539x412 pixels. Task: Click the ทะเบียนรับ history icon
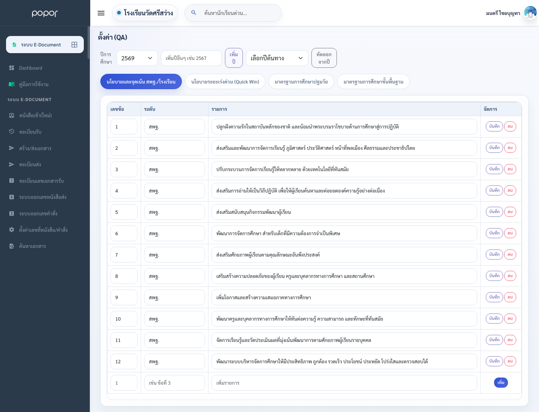[x=12, y=131]
